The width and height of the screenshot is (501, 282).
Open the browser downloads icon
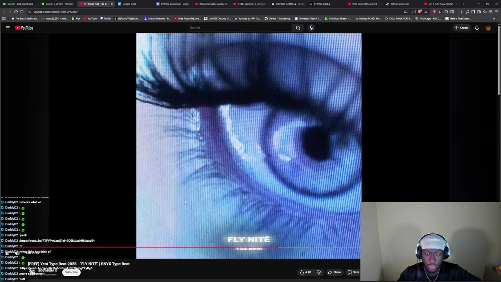point(461,12)
